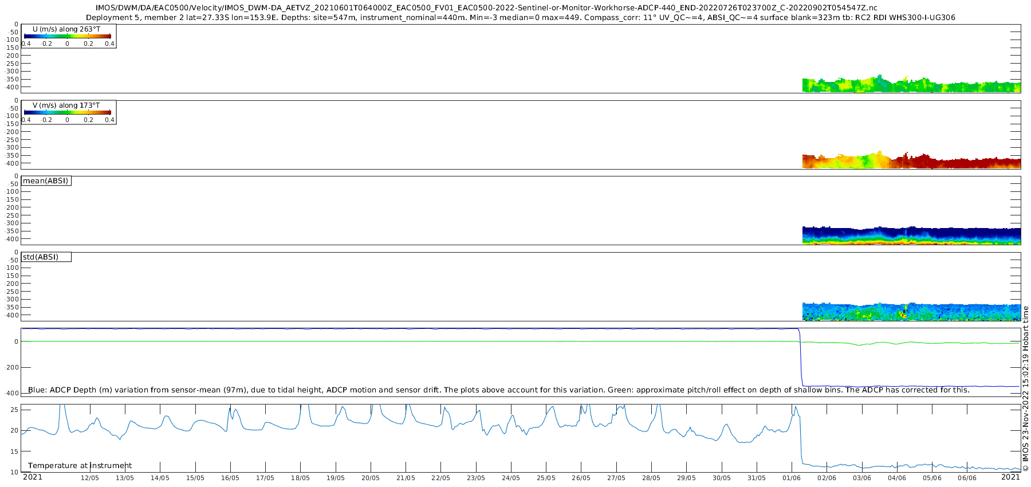Click the V velocity colorbar
Viewport: 1031px width, 487px height.
click(68, 112)
